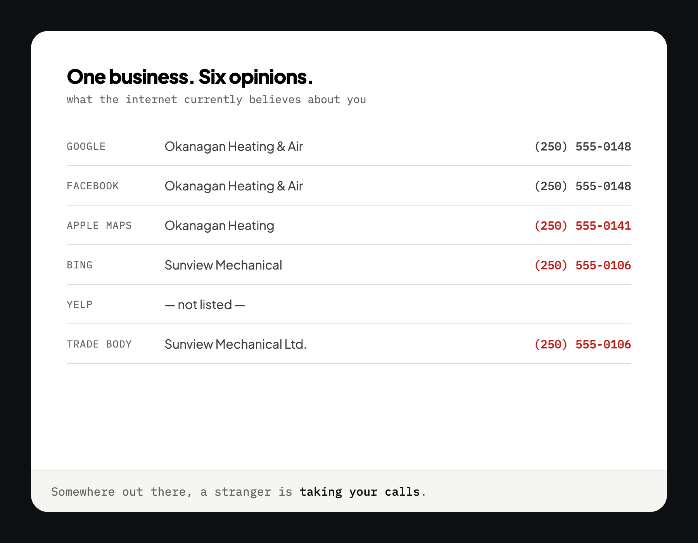Click Google's phone number (250) 555-0148

click(583, 147)
